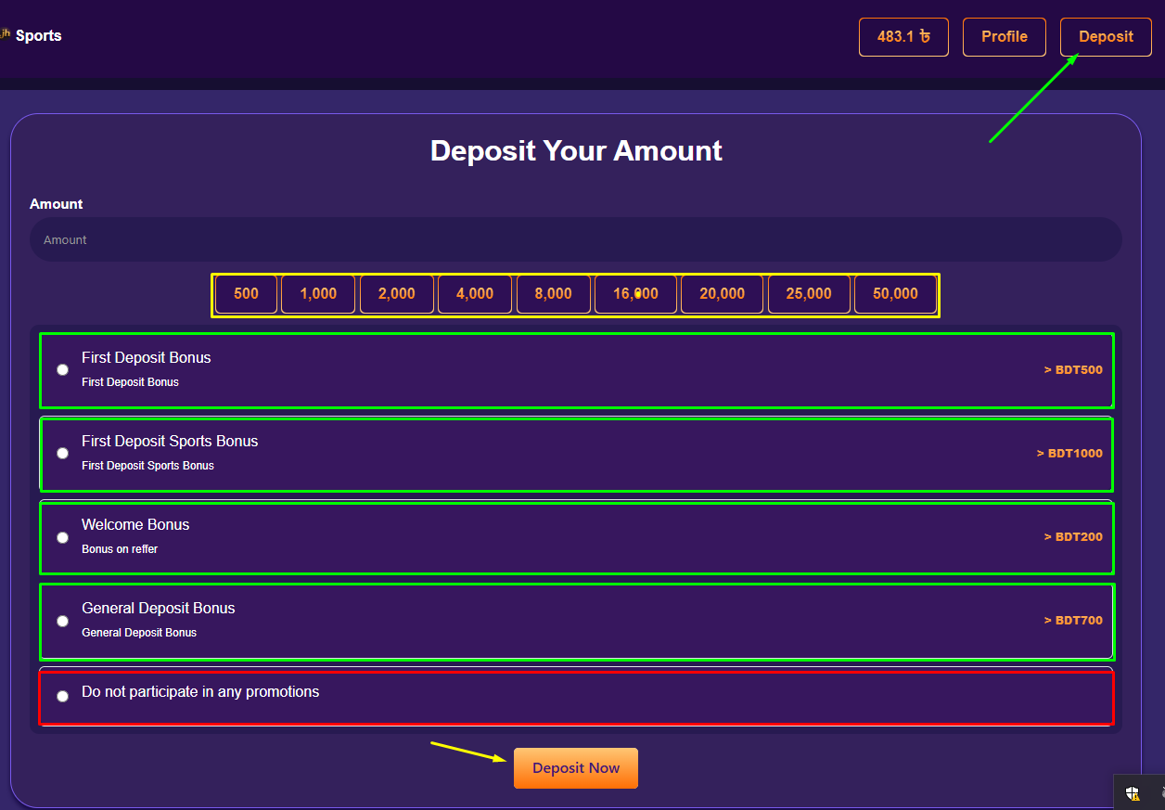Open the Deposit page from the header

click(x=1105, y=37)
